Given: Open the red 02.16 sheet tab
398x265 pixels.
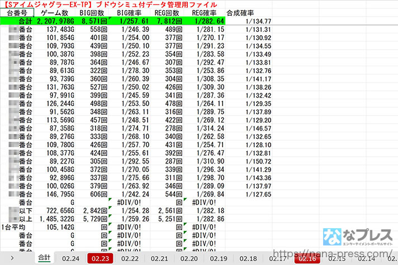Looking at the screenshot, I should (307, 258).
